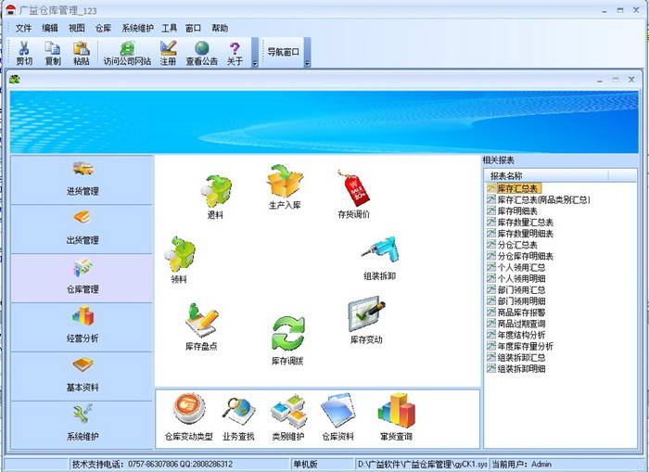Click the 单机版 status bar entry
The width and height of the screenshot is (649, 472).
click(x=305, y=465)
